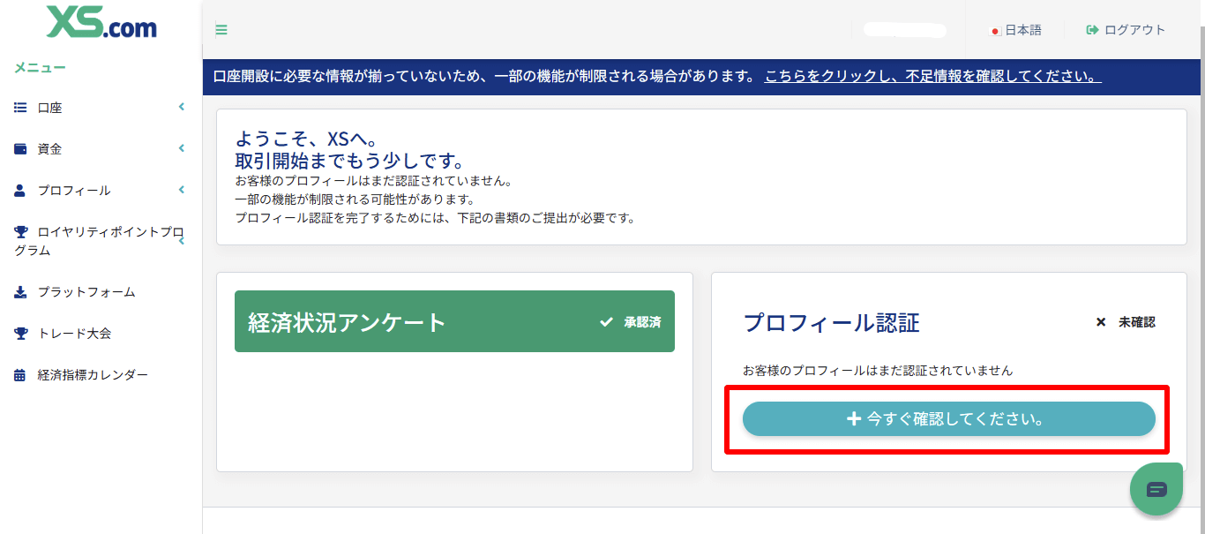Viewport: 1205px width, 534px height.
Task: Click the ロイヤリティポイントプログラム trophy icon
Action: [19, 231]
